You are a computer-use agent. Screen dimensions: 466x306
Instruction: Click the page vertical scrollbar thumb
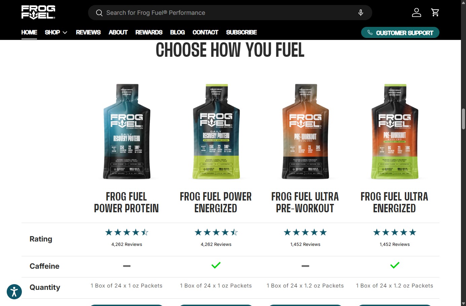463,119
